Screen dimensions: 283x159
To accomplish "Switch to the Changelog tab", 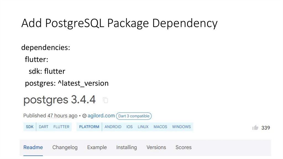I will [x=65, y=147].
